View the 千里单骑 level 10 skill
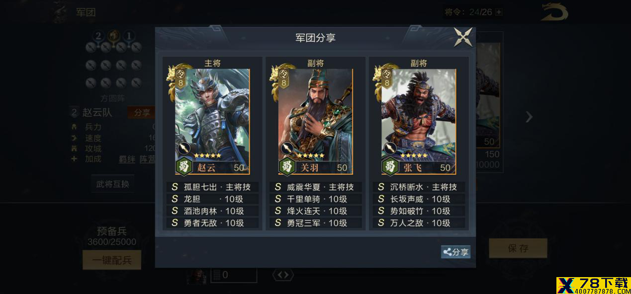631x294 pixels. click(315, 199)
